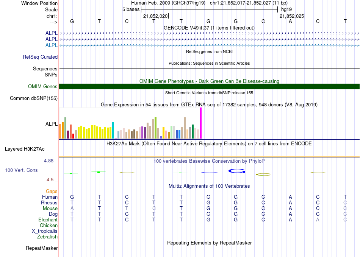Viewport: 360px width, 257px height.
Task: Select the X_tropicalis species label
Action: click(x=45, y=231)
